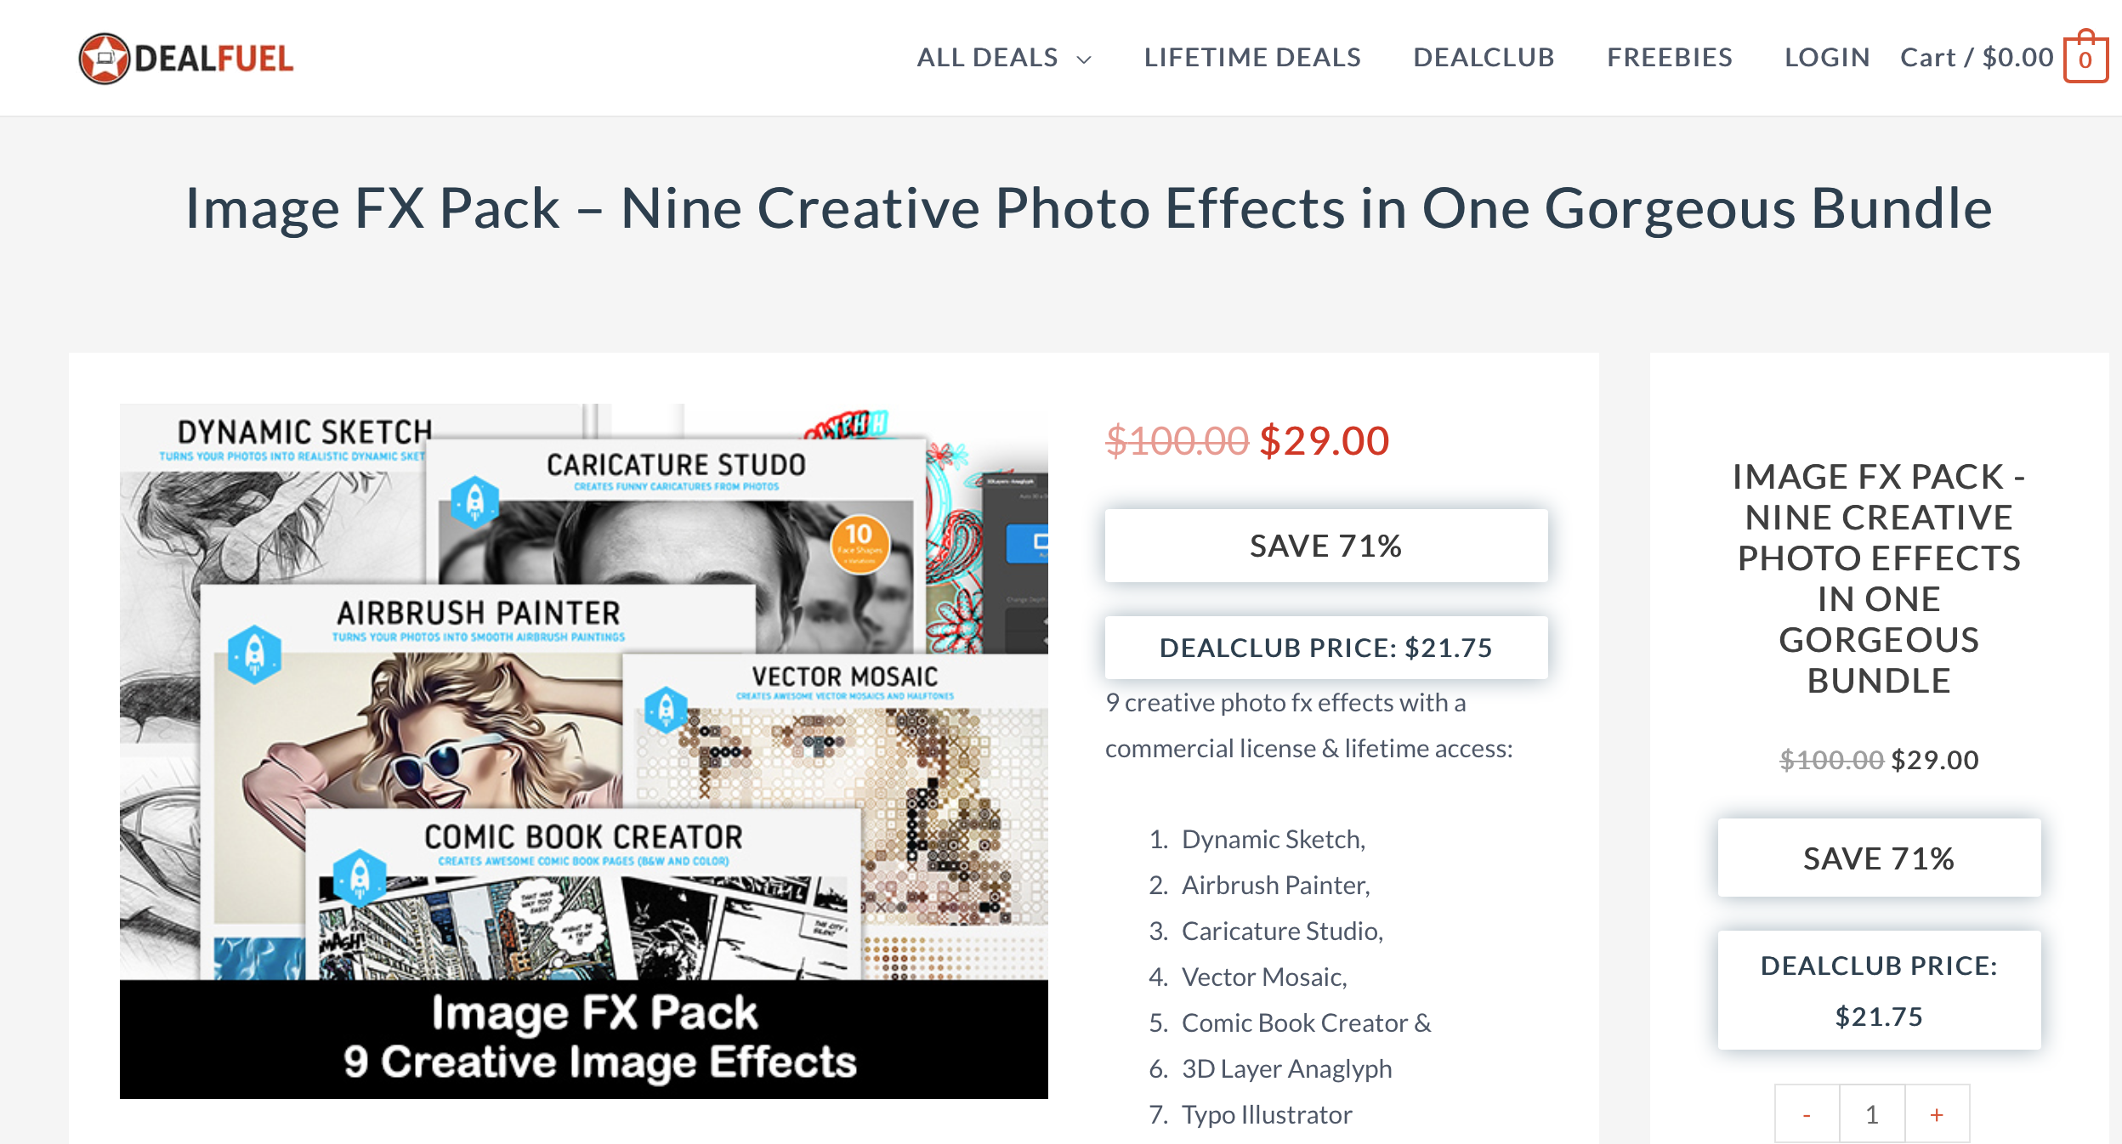
Task: Open the LIFETIME DEALS menu item
Action: pos(1252,57)
